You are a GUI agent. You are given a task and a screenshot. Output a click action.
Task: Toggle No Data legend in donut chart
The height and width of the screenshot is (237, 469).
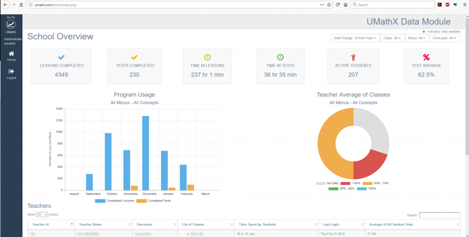[x=326, y=183]
